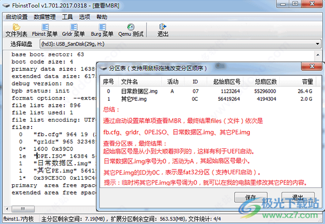
Task: Open the 选项 menu
Action: (84, 17)
